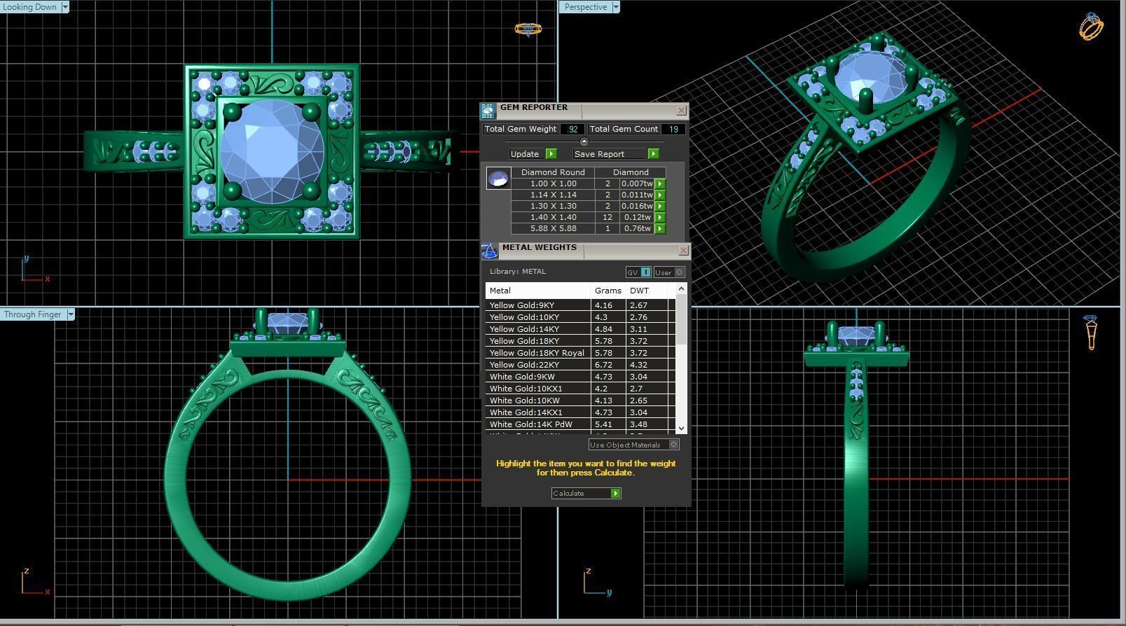Click scroll down arrow in metal list
Viewport: 1126px width, 626px height.
(x=681, y=428)
